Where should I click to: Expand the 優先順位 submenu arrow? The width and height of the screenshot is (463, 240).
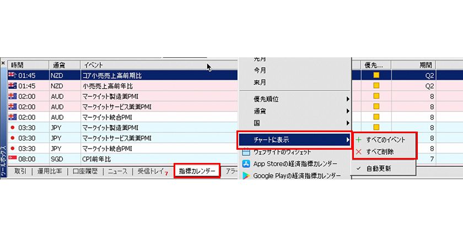pyautogui.click(x=348, y=99)
